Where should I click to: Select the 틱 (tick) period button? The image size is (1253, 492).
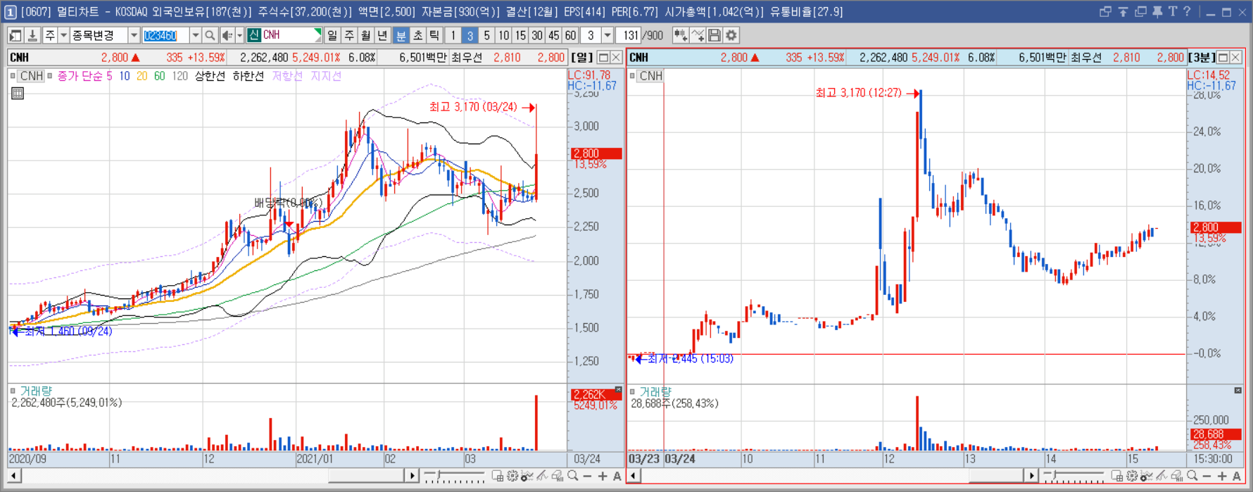tap(435, 35)
